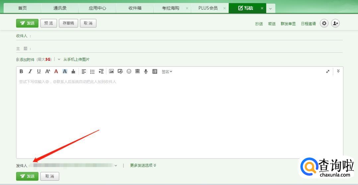Viewport: 358px width, 185px height.
Task: Open compose settings gear icon
Action: pyautogui.click(x=324, y=23)
